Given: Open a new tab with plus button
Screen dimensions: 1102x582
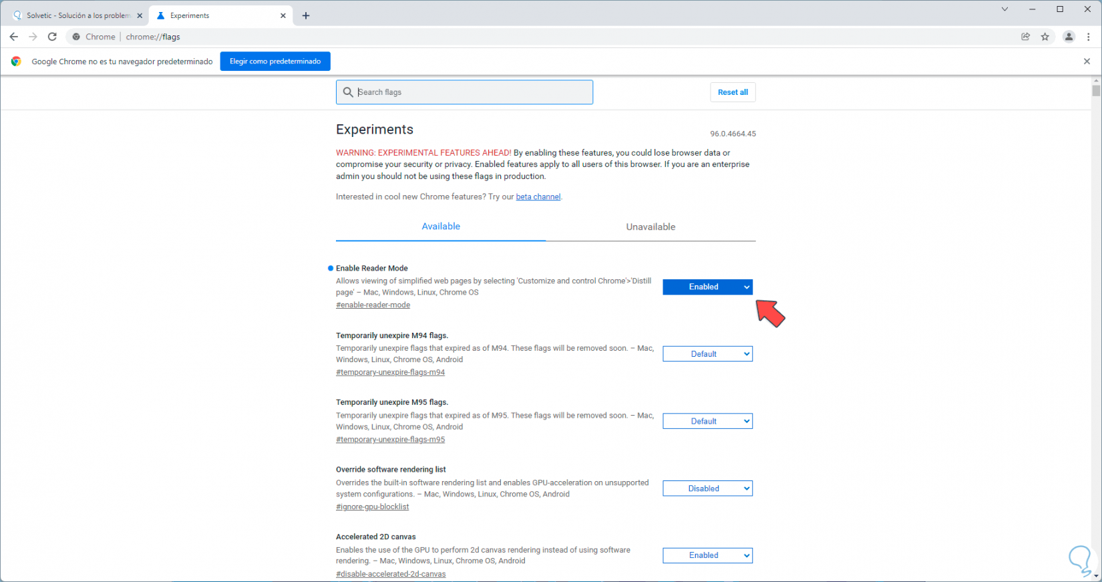Looking at the screenshot, I should click(x=306, y=15).
